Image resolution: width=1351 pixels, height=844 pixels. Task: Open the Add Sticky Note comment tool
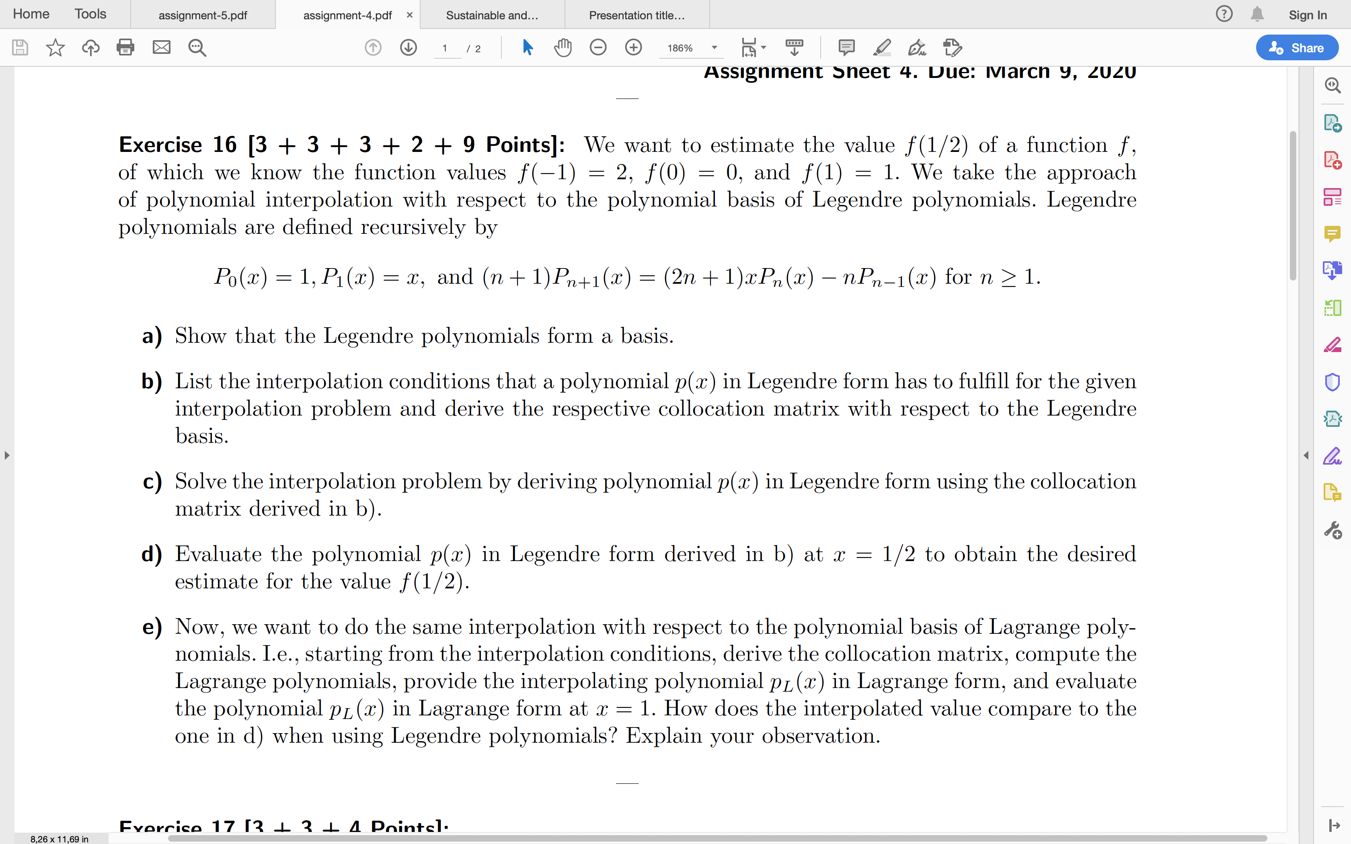point(846,47)
